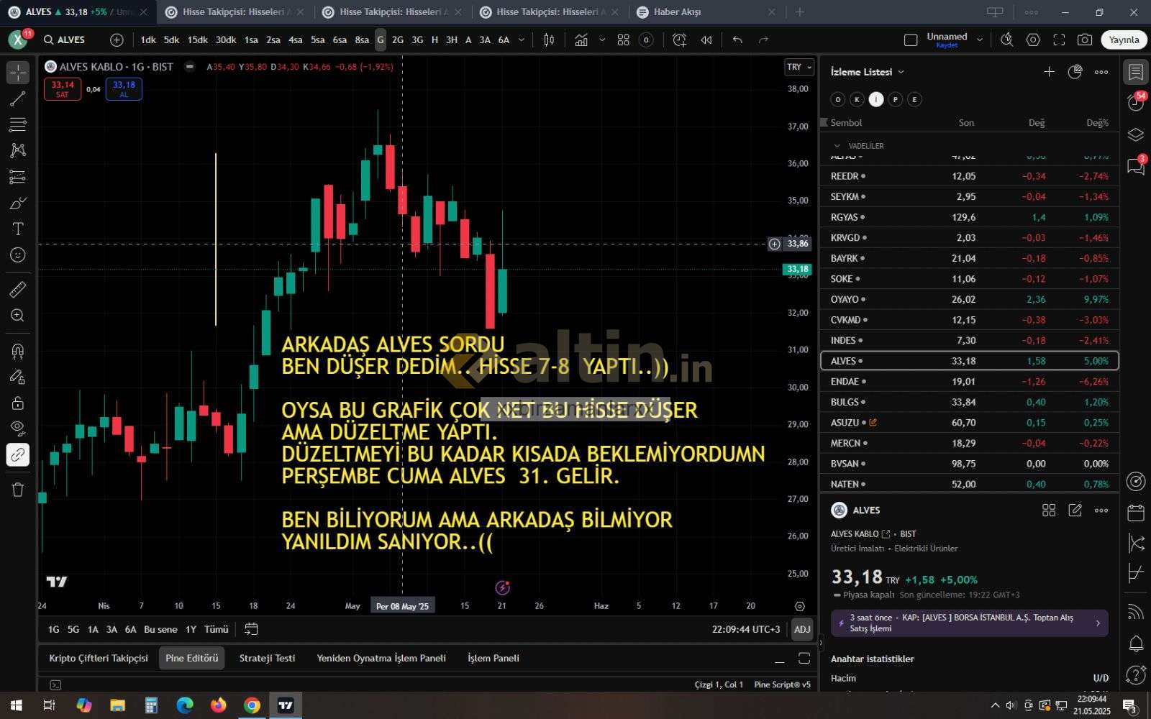
Task: Select the brush drawing tool
Action: [x=18, y=203]
